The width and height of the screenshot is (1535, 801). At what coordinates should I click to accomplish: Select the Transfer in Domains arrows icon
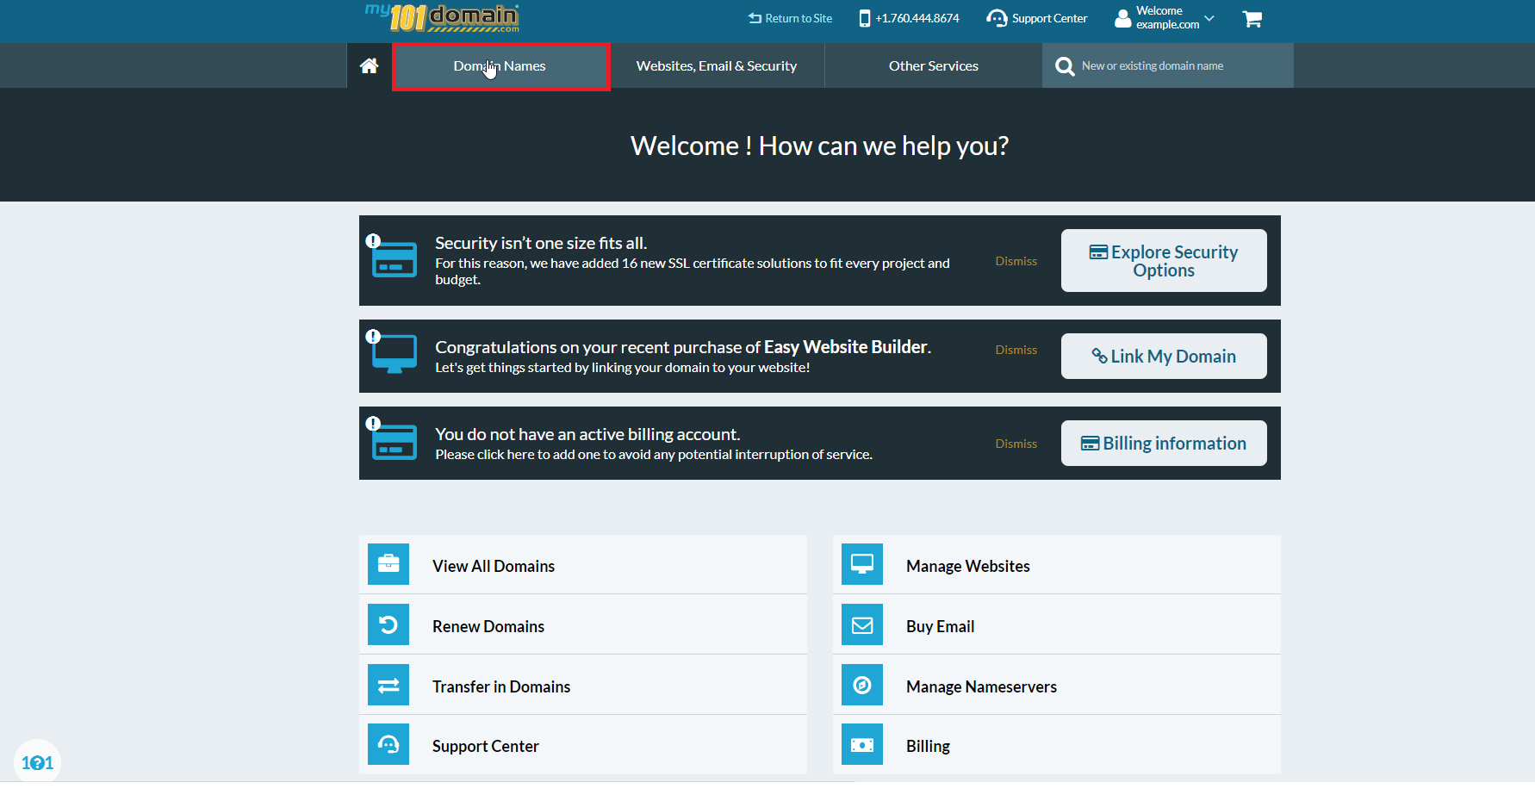pos(388,685)
